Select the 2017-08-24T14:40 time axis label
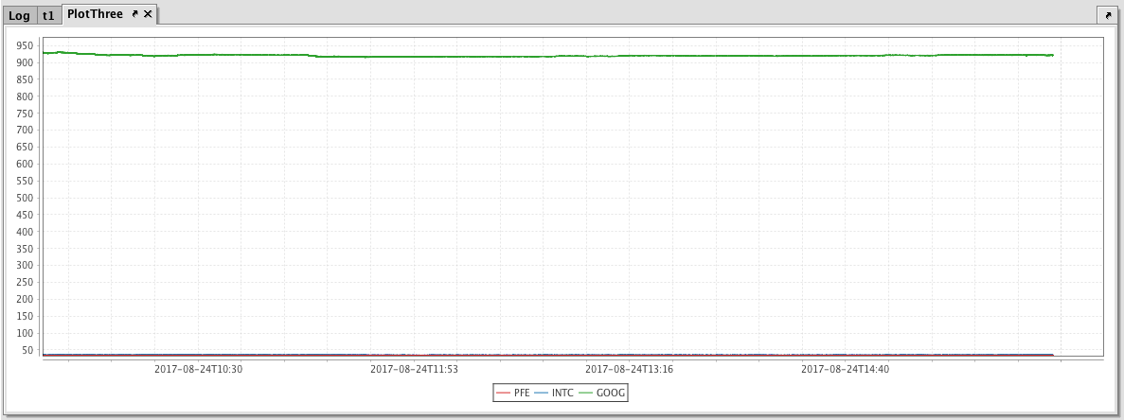This screenshot has width=1124, height=420. coord(845,370)
